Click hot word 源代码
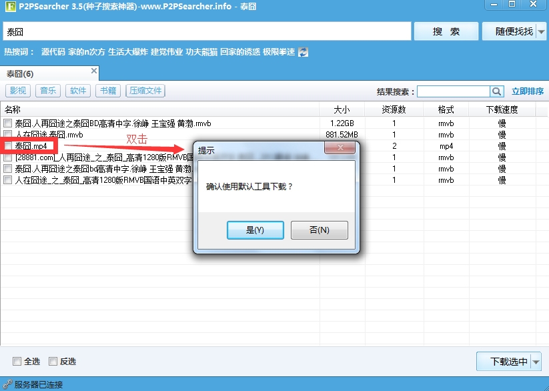Viewport: 549px width, 391px height. point(53,52)
